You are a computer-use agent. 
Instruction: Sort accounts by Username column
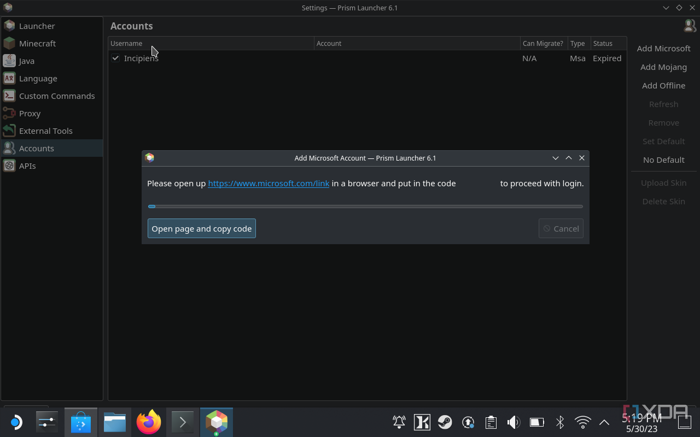point(211,43)
